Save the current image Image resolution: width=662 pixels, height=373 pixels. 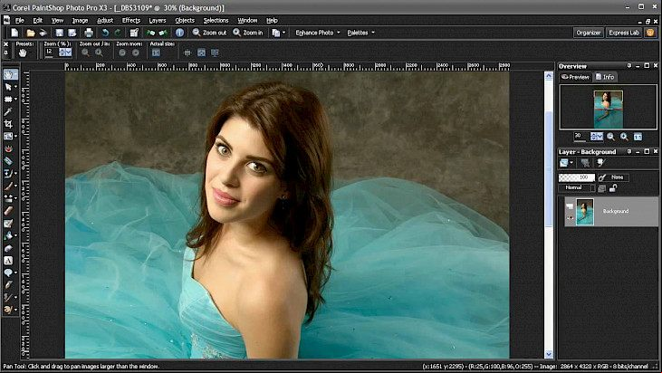60,33
